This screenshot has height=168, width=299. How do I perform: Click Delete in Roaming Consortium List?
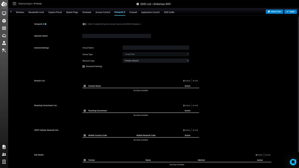click(x=187, y=106)
